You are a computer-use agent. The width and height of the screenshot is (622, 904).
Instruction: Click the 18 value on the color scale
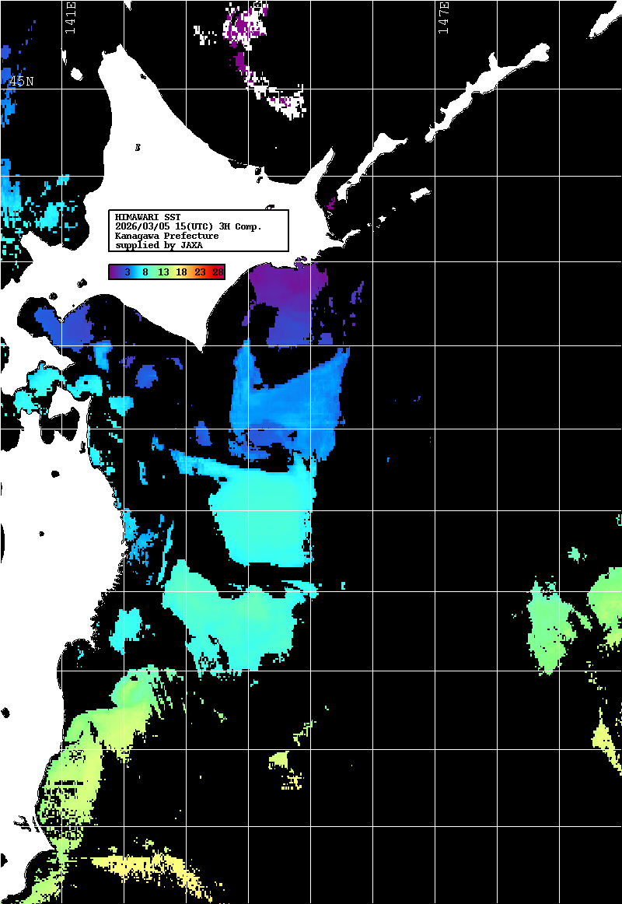(181, 272)
